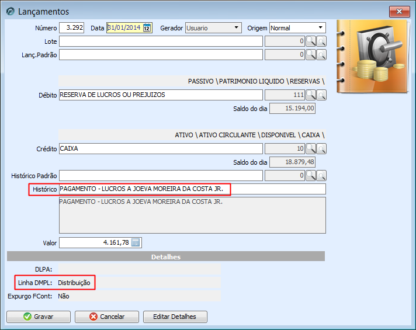The width and height of the screenshot is (416, 330).
Task: Click the Detalhes section header
Action: [x=166, y=256]
